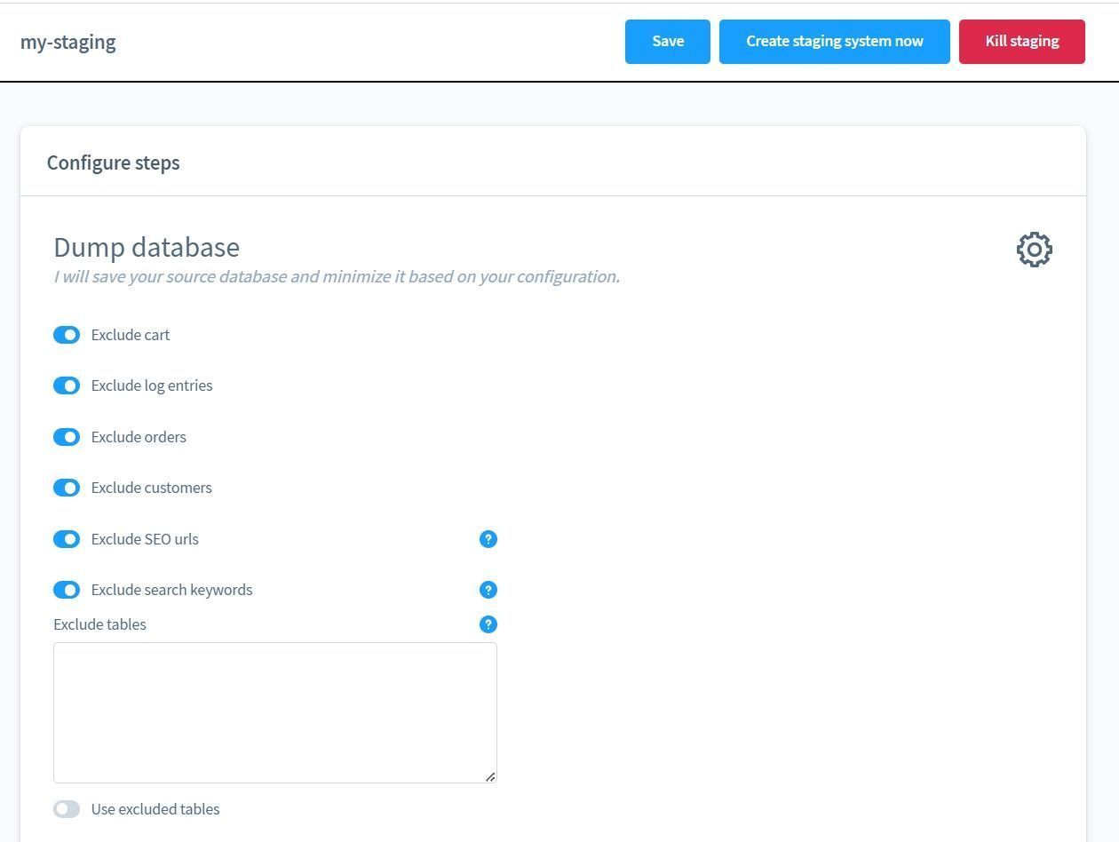Viewport: 1119px width, 842px height.
Task: Open help tooltip for Exclude tables
Action: (488, 624)
